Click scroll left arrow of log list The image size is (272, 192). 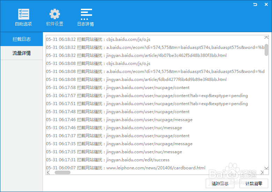[x=48, y=172]
